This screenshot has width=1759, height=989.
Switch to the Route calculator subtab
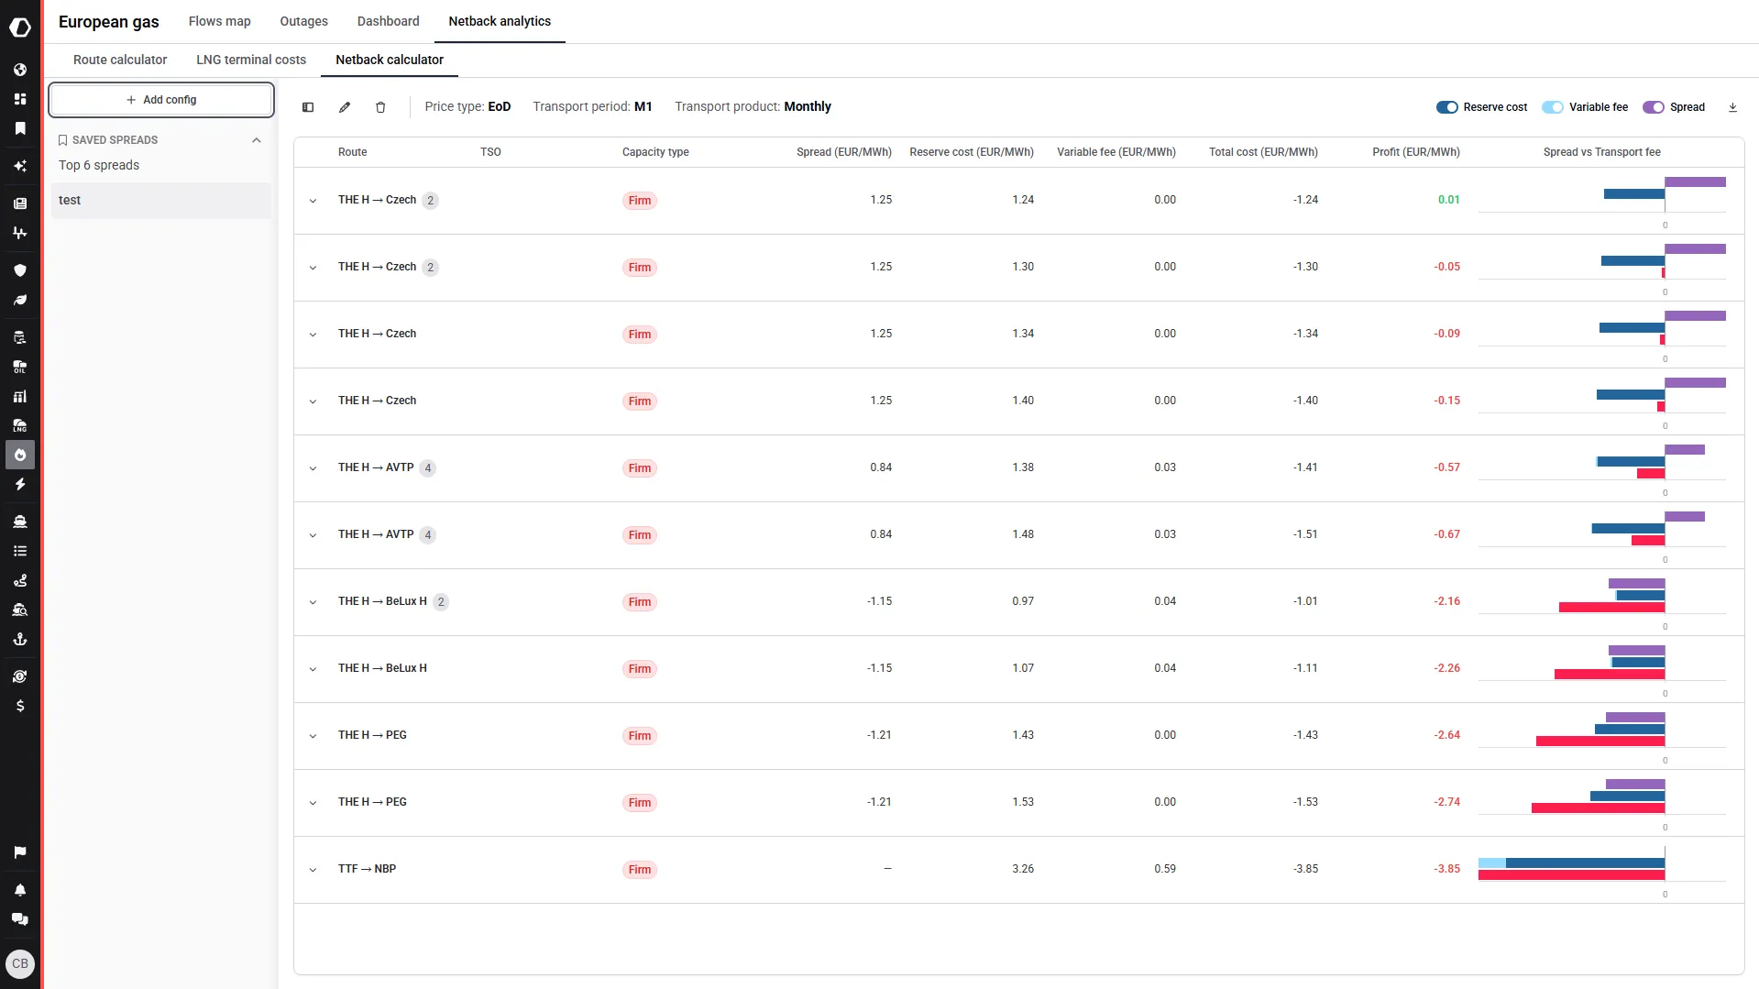pos(120,60)
